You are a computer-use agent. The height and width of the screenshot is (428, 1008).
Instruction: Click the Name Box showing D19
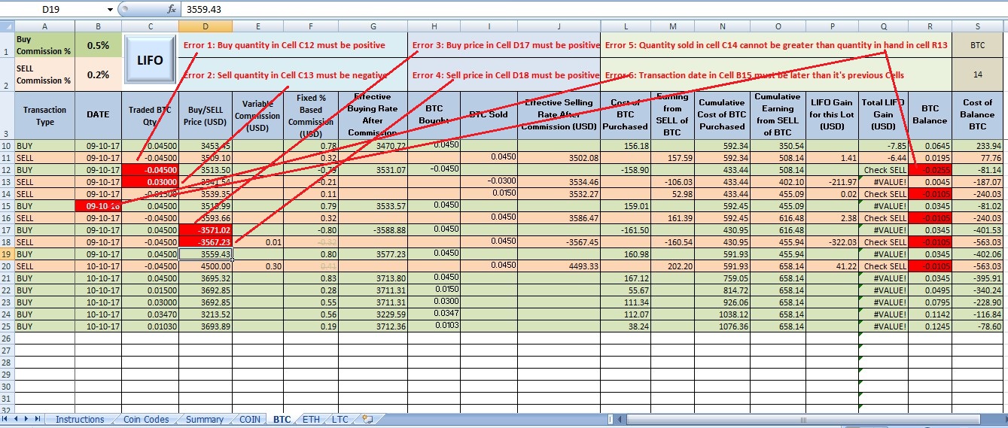(x=53, y=10)
